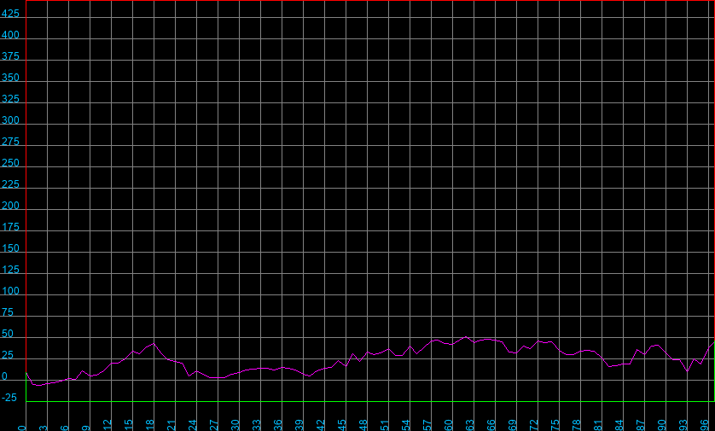The width and height of the screenshot is (715, 431).
Task: Select the 350 vertical axis label
Action: (10, 78)
